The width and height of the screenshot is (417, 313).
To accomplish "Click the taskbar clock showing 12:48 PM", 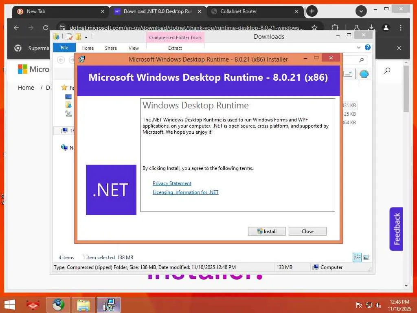I will coord(399,305).
